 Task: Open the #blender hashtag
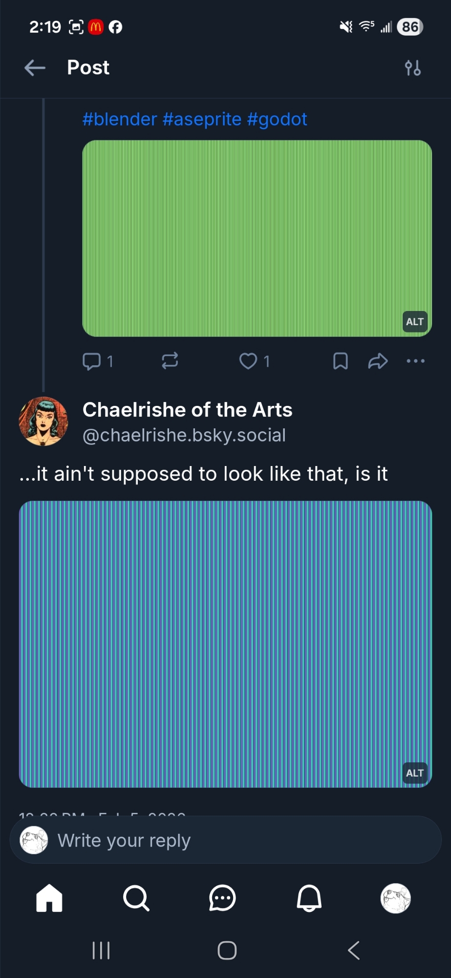[120, 119]
